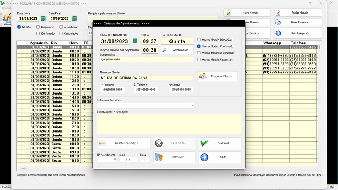Check Marcar Horário A Confirmar
The width and height of the screenshot is (338, 190).
pos(199,53)
